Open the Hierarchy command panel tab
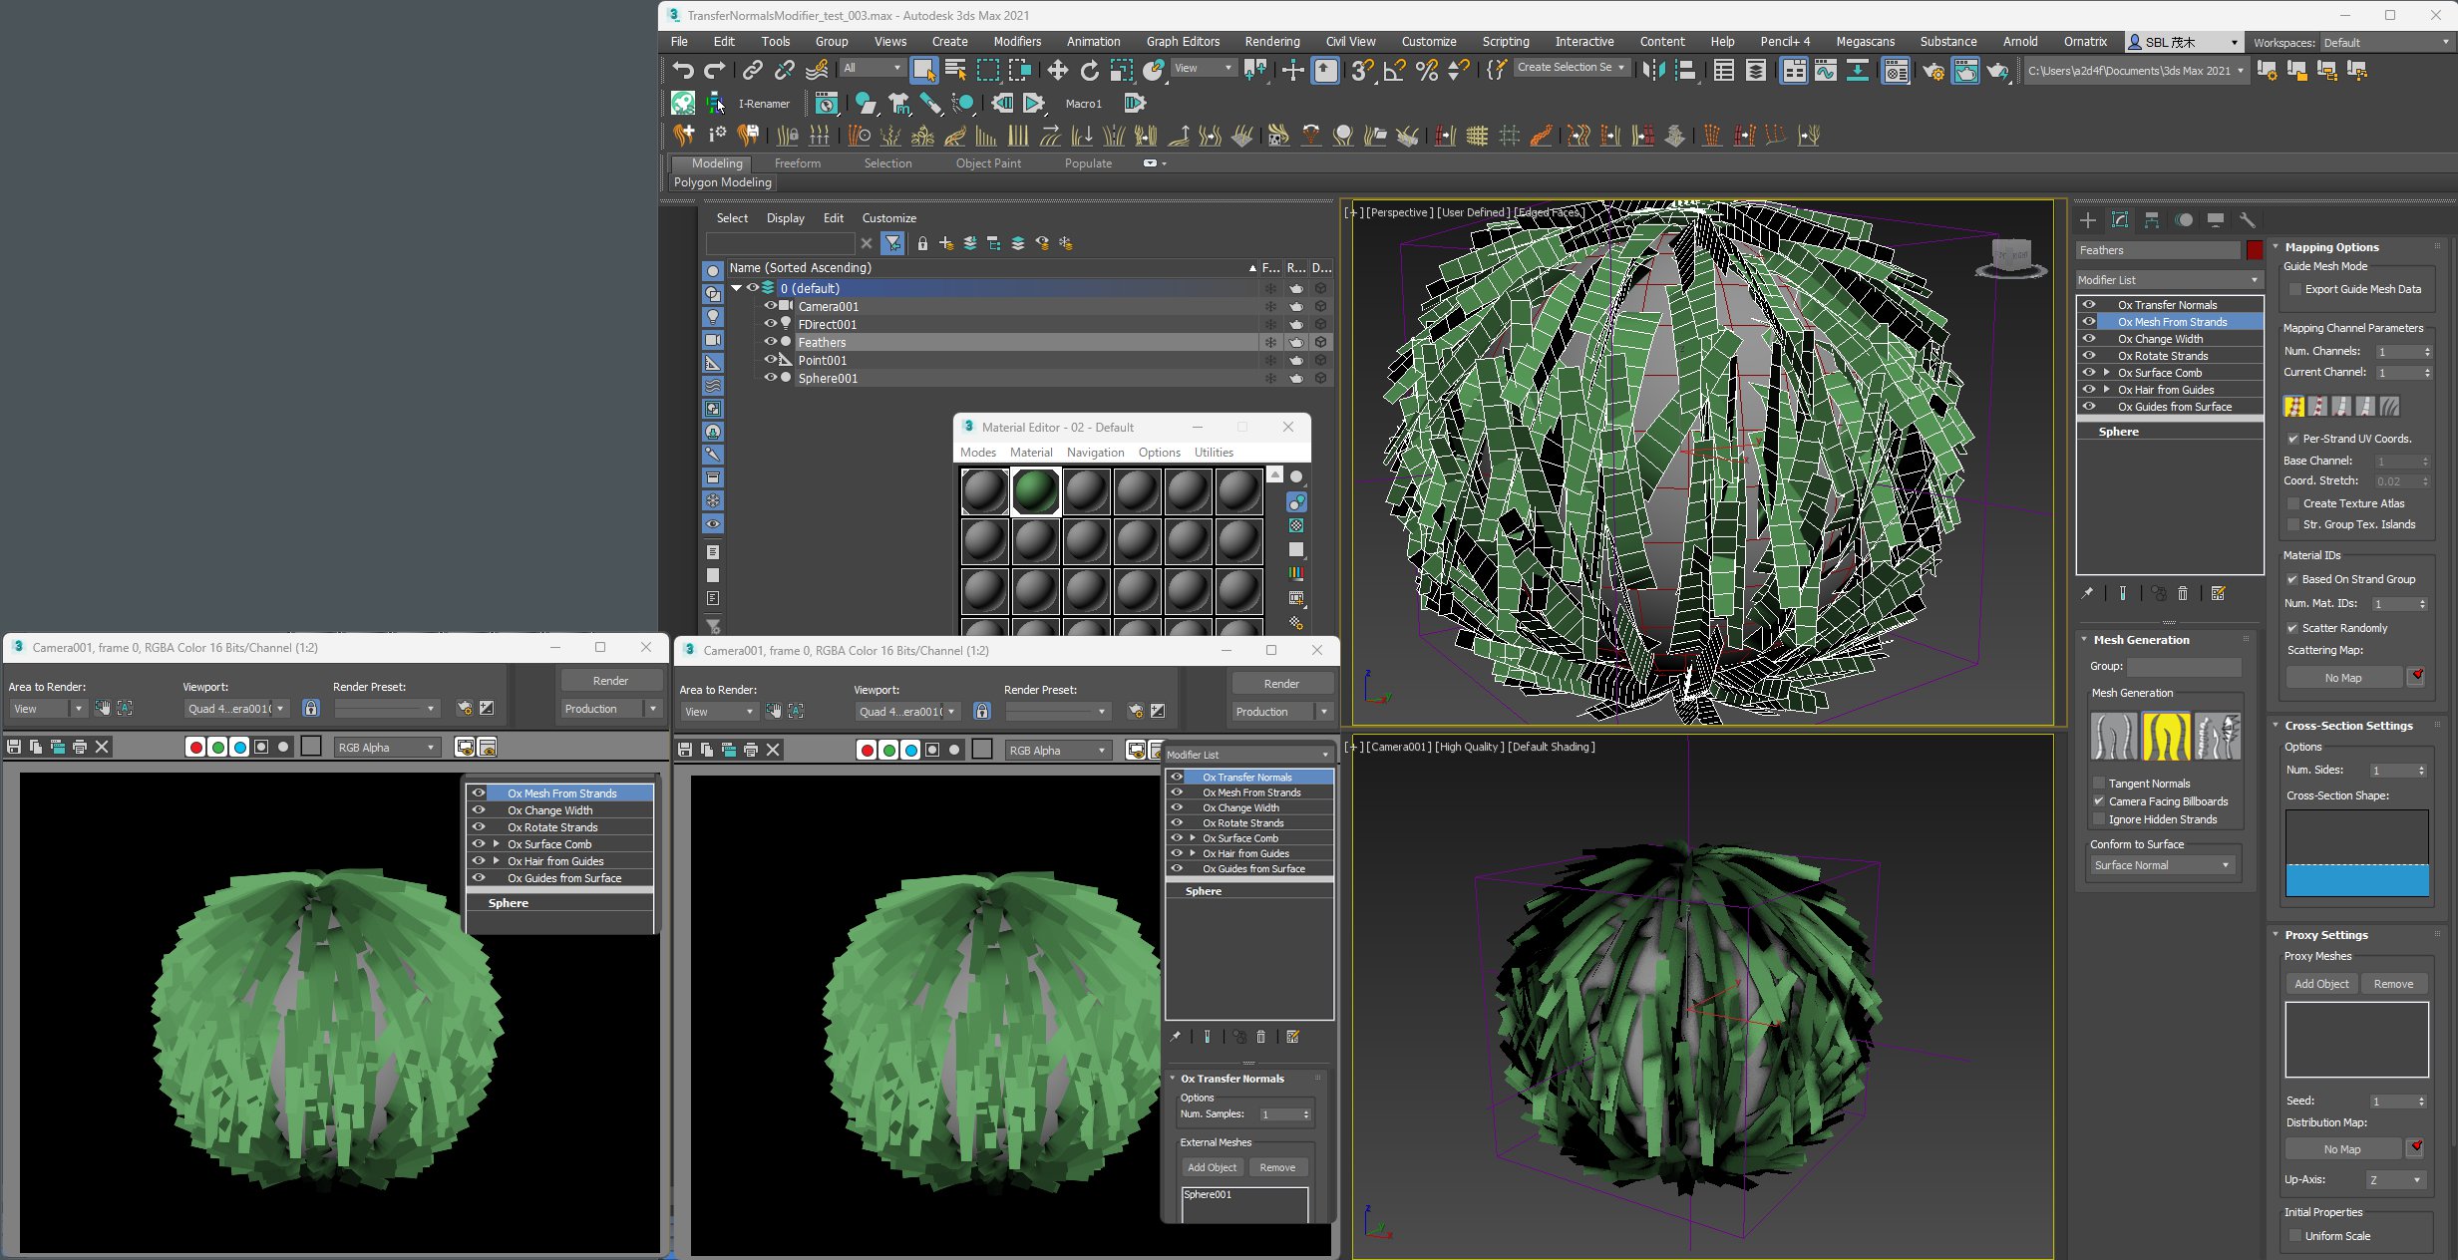Screen dimensions: 2458x1260 (x=2152, y=220)
